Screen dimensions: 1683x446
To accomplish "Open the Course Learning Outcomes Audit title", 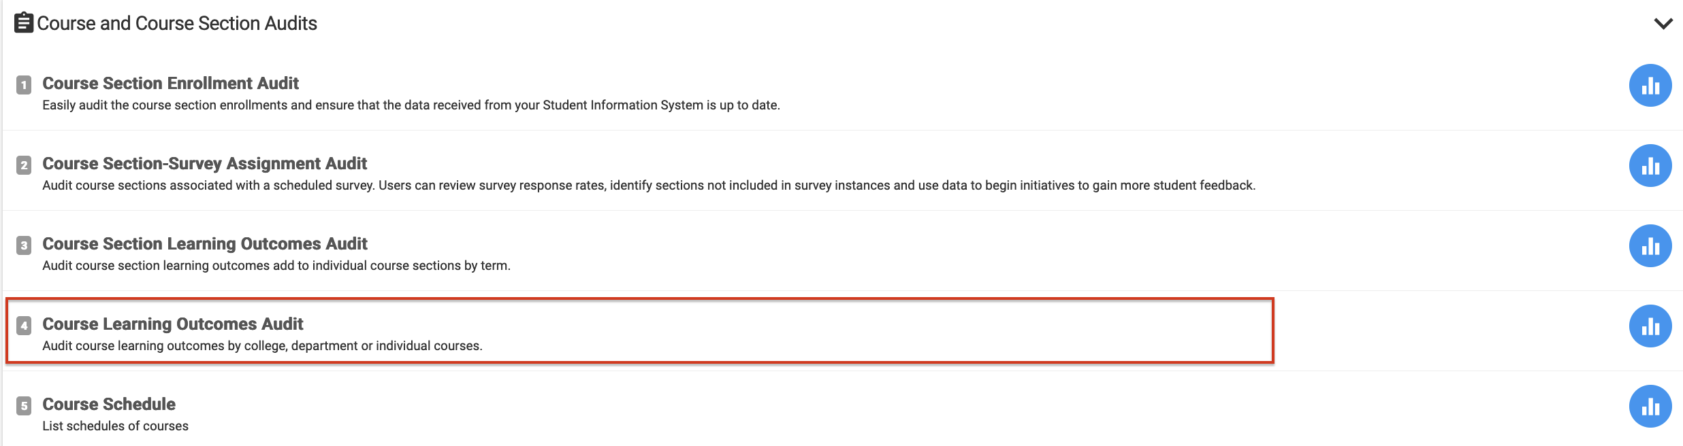I will [x=173, y=324].
